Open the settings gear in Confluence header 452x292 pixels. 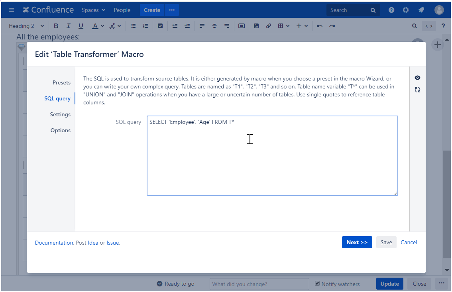click(x=406, y=10)
